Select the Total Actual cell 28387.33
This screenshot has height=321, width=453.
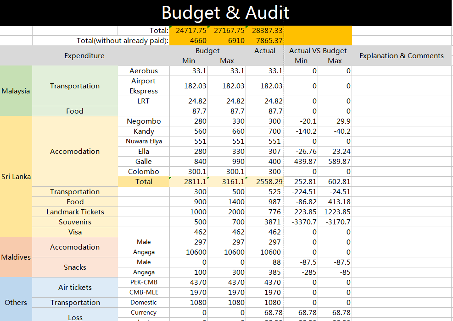click(265, 31)
